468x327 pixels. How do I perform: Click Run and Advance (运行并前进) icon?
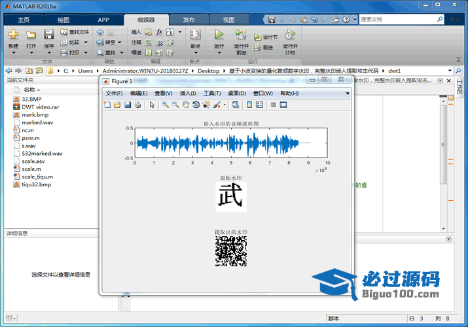241,35
